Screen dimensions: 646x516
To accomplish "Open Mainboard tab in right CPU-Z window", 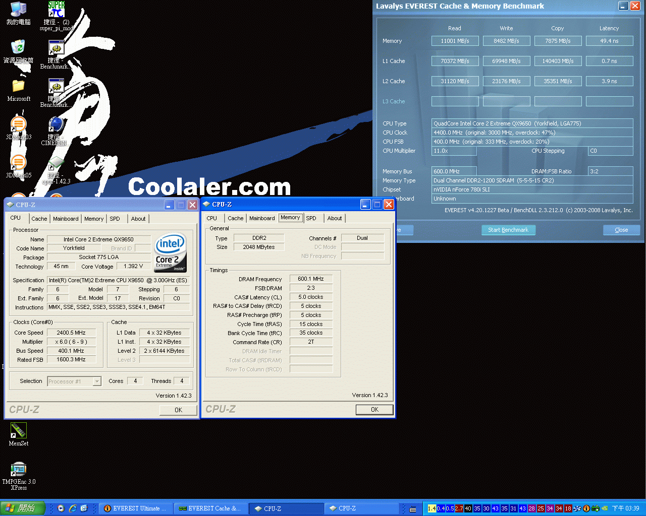I will (x=262, y=218).
